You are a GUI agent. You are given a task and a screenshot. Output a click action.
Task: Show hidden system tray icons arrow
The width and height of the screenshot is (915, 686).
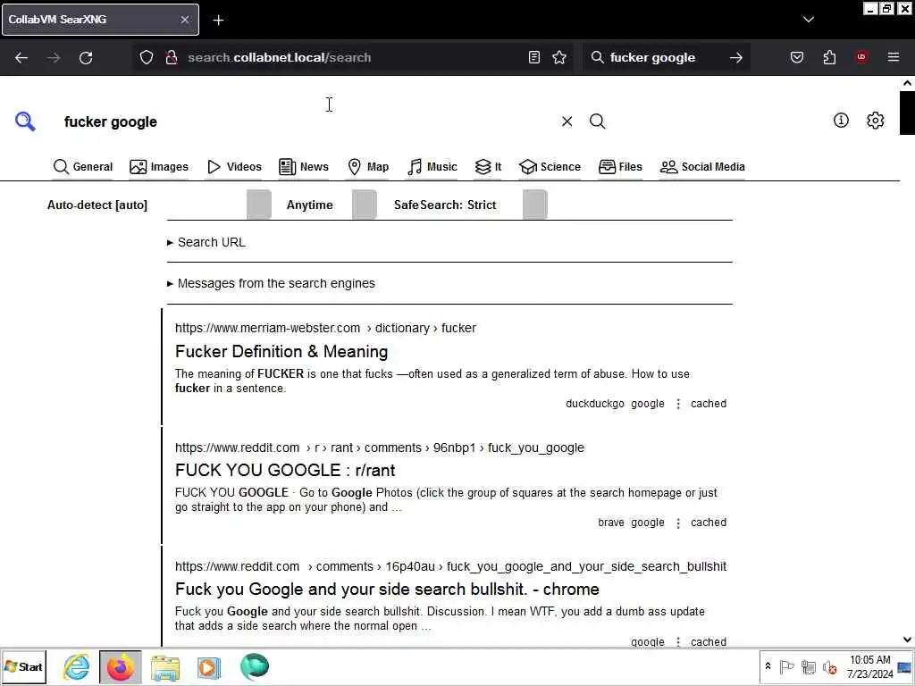click(768, 666)
